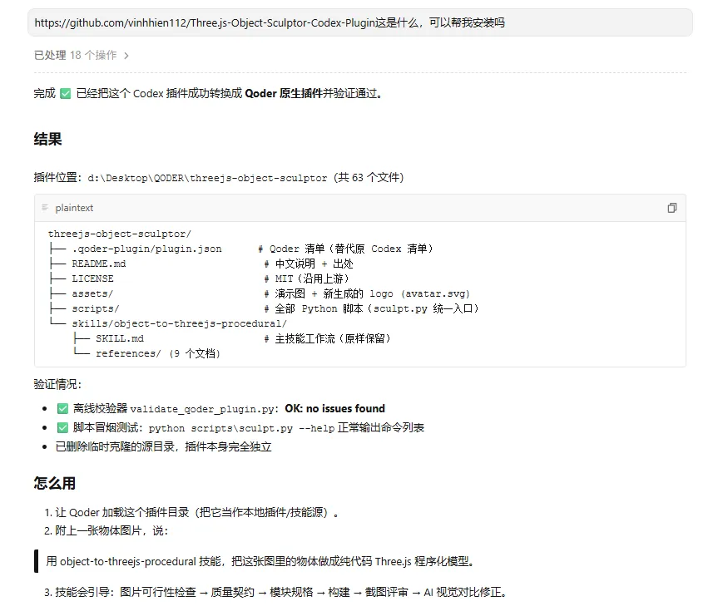Click the comment 全部 Python 脚本 (sculpt.py 统一入口)
The width and height of the screenshot is (723, 616).
click(372, 308)
